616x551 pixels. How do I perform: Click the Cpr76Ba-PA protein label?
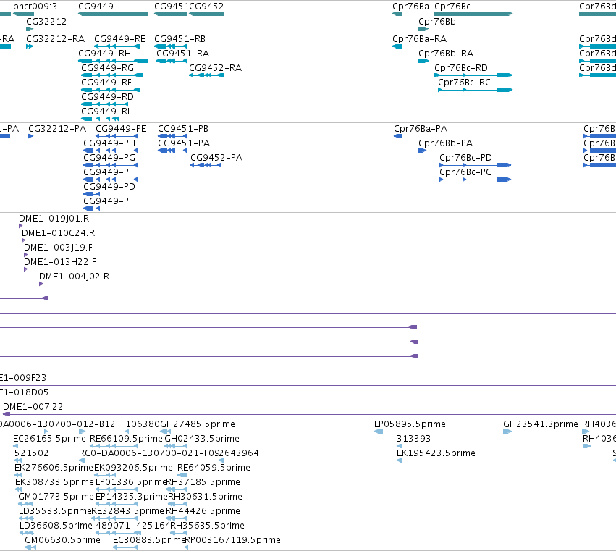421,129
